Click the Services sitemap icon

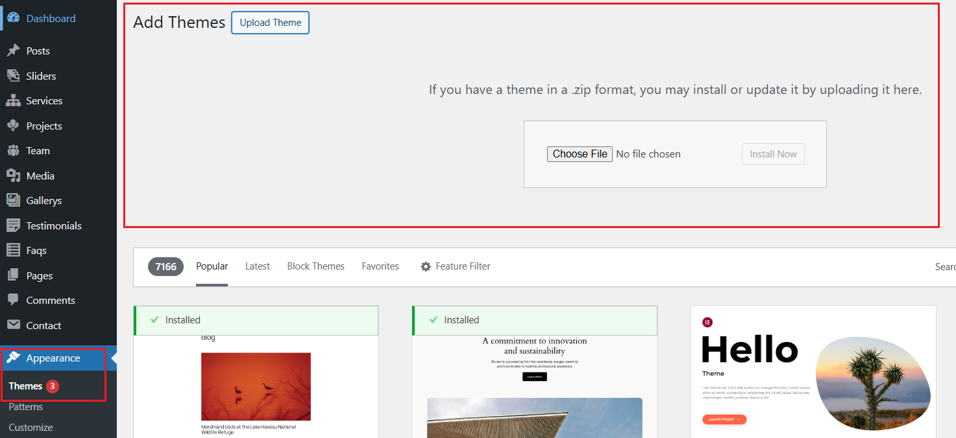(x=13, y=101)
